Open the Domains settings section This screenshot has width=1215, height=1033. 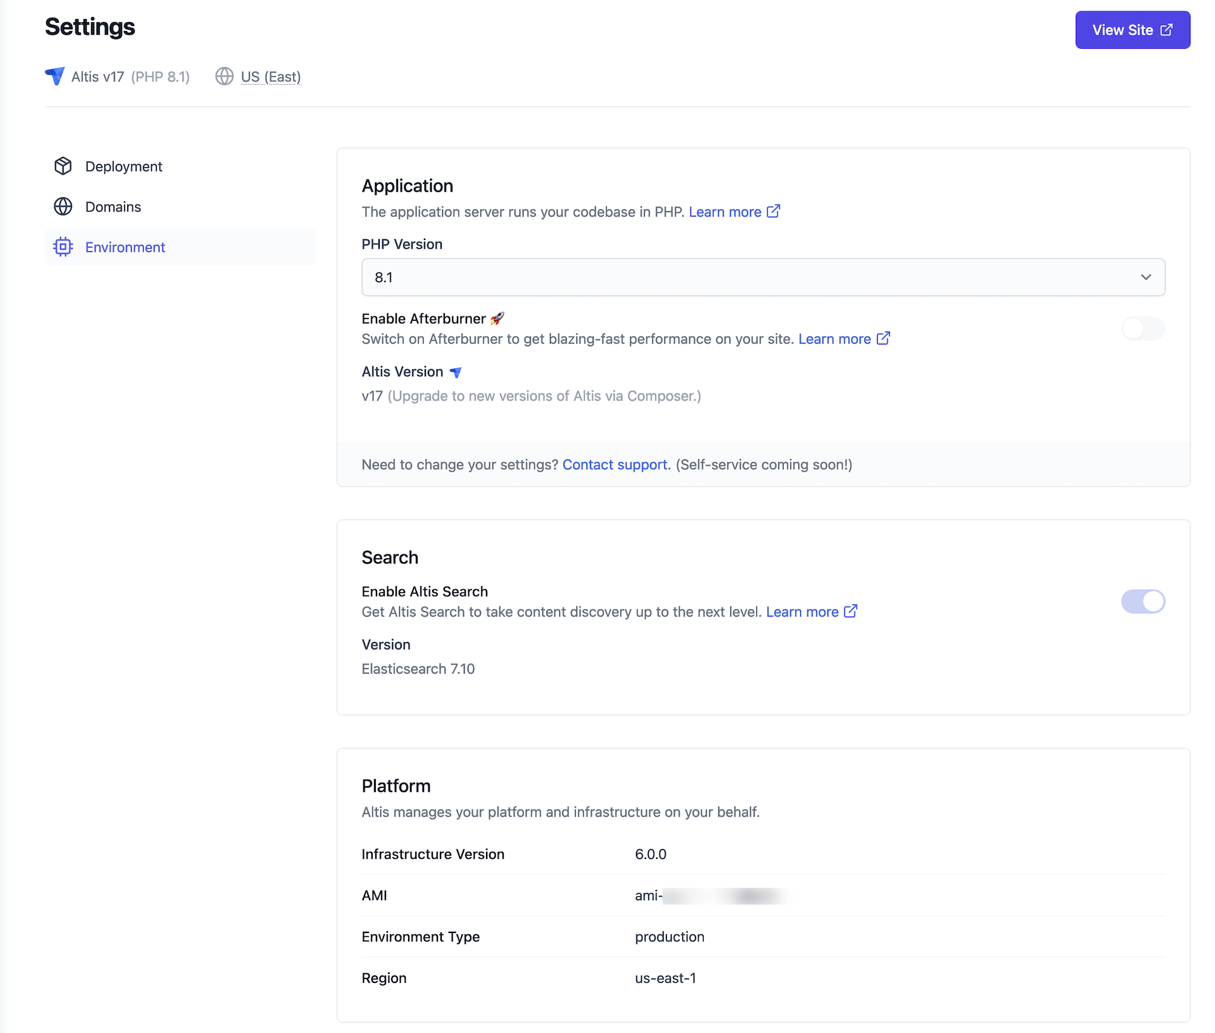click(113, 206)
